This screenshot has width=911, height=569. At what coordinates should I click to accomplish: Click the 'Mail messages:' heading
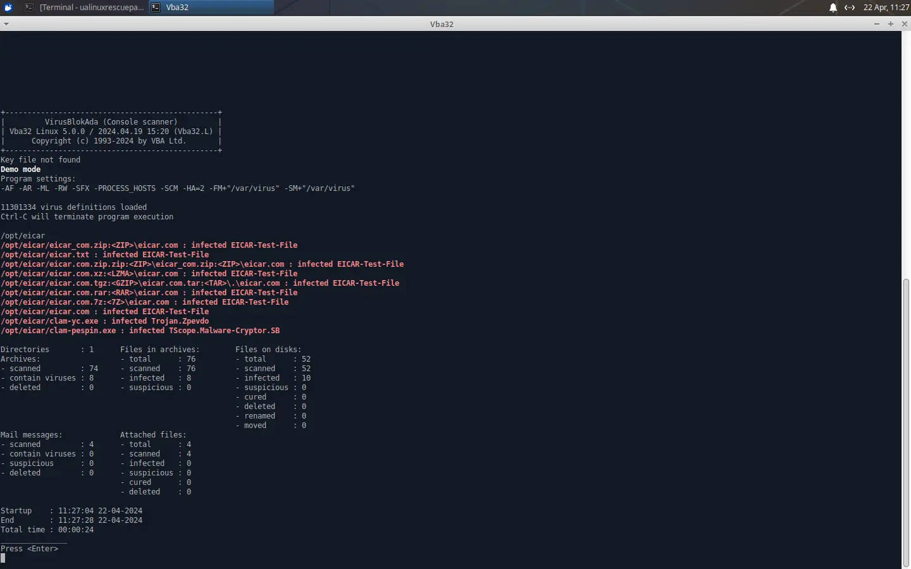click(x=32, y=435)
